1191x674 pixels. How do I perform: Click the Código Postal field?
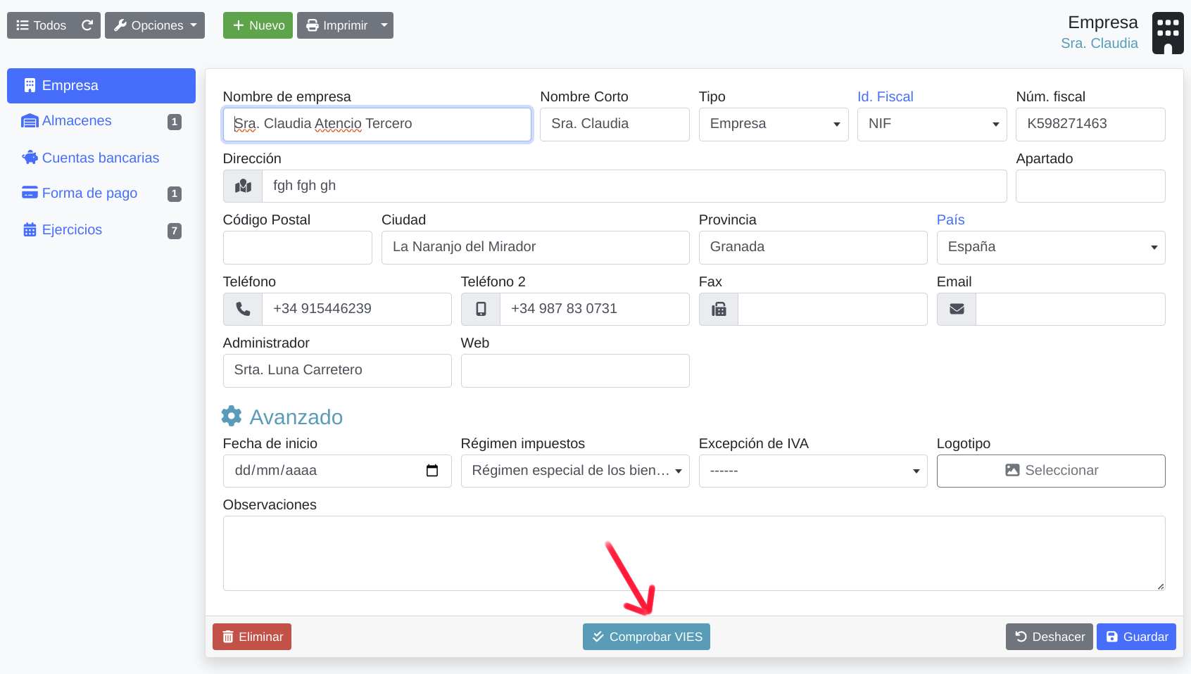pos(298,248)
